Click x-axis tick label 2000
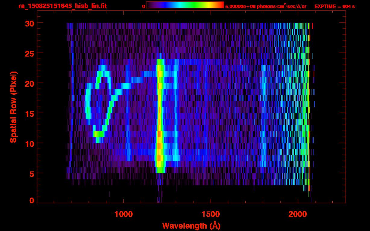370x231 pixels. point(297,214)
